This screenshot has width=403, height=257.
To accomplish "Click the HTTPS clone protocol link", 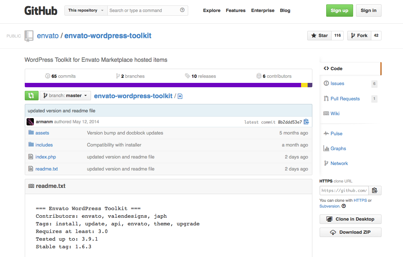I will pos(360,200).
